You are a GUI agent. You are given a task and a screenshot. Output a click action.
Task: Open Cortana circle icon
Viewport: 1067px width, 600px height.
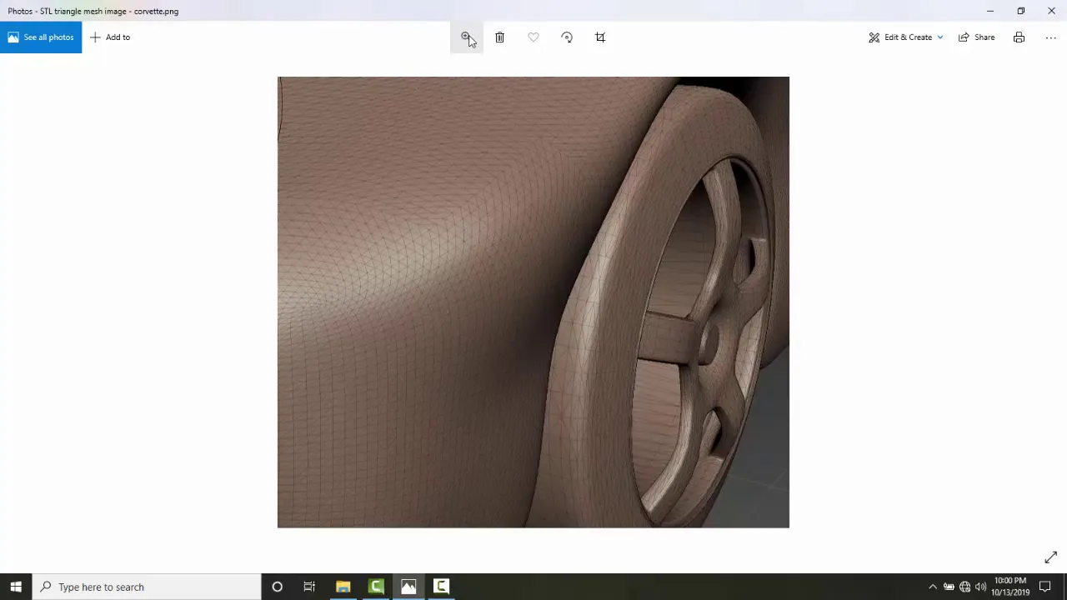(277, 587)
